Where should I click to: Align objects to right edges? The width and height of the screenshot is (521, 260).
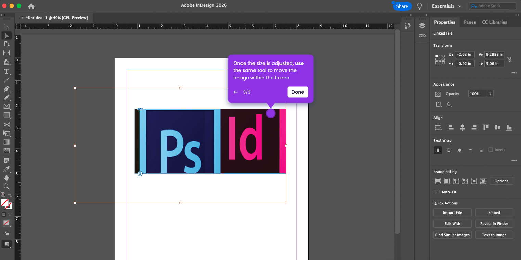click(x=474, y=127)
